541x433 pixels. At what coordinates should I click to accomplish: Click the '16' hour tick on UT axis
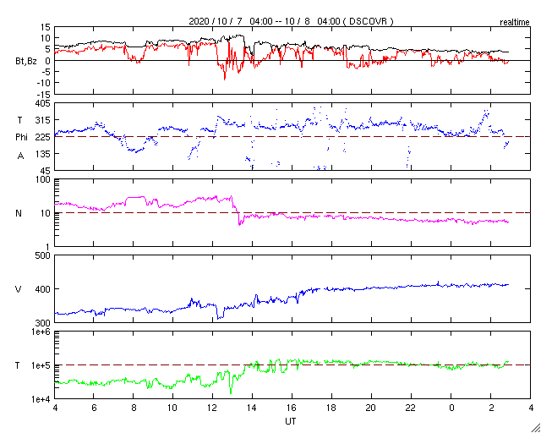292,408
